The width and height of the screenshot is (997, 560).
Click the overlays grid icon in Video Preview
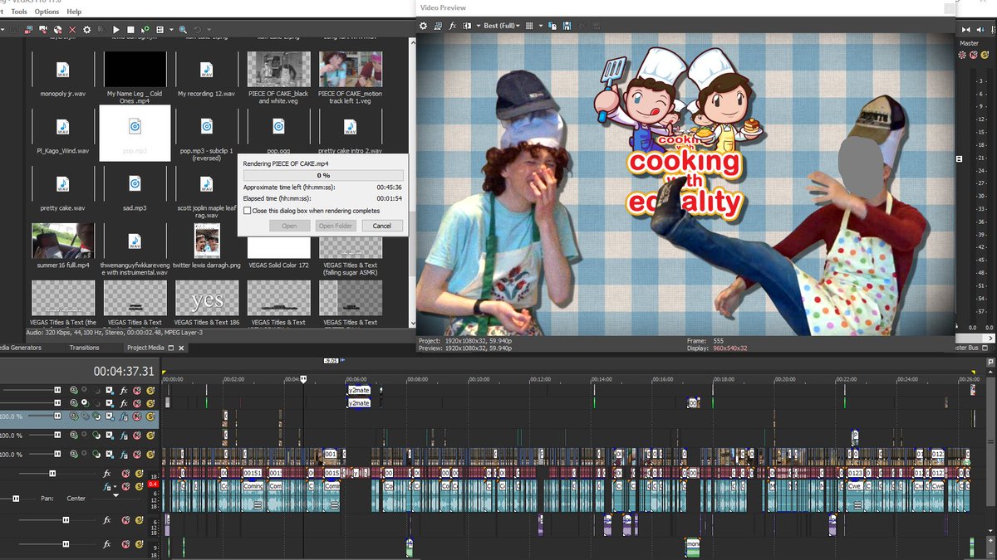click(529, 27)
